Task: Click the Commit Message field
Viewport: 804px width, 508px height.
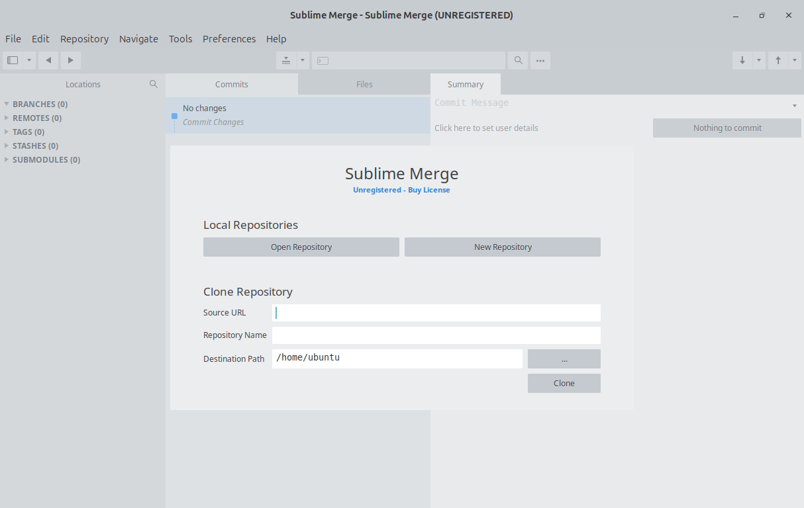Action: [x=609, y=103]
